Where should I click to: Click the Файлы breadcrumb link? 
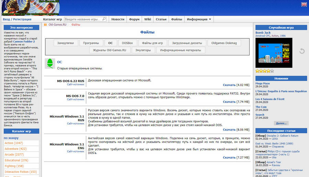click(x=76, y=25)
